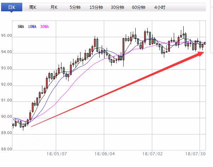The width and height of the screenshot is (213, 167).
Task: Click the 18/06/04 date label
Action: click(105, 154)
